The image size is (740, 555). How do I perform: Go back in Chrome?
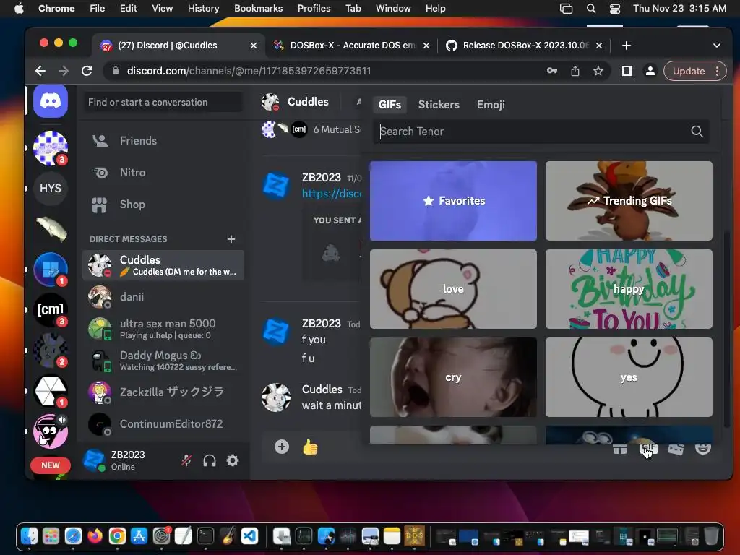(x=40, y=71)
